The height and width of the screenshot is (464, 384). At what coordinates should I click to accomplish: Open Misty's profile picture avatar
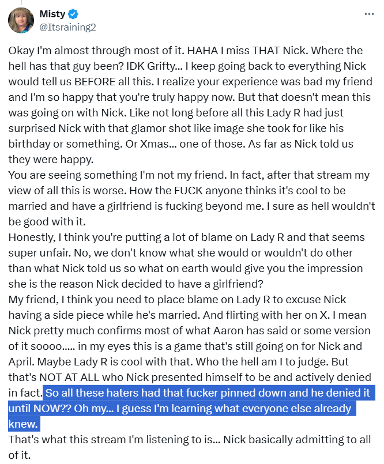(x=21, y=20)
